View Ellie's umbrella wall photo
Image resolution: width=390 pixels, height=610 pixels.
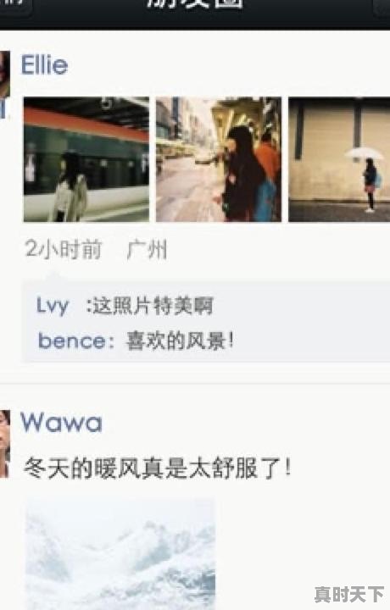point(339,159)
